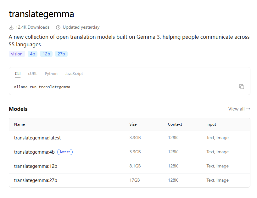Select the CLI tab

tap(18, 74)
